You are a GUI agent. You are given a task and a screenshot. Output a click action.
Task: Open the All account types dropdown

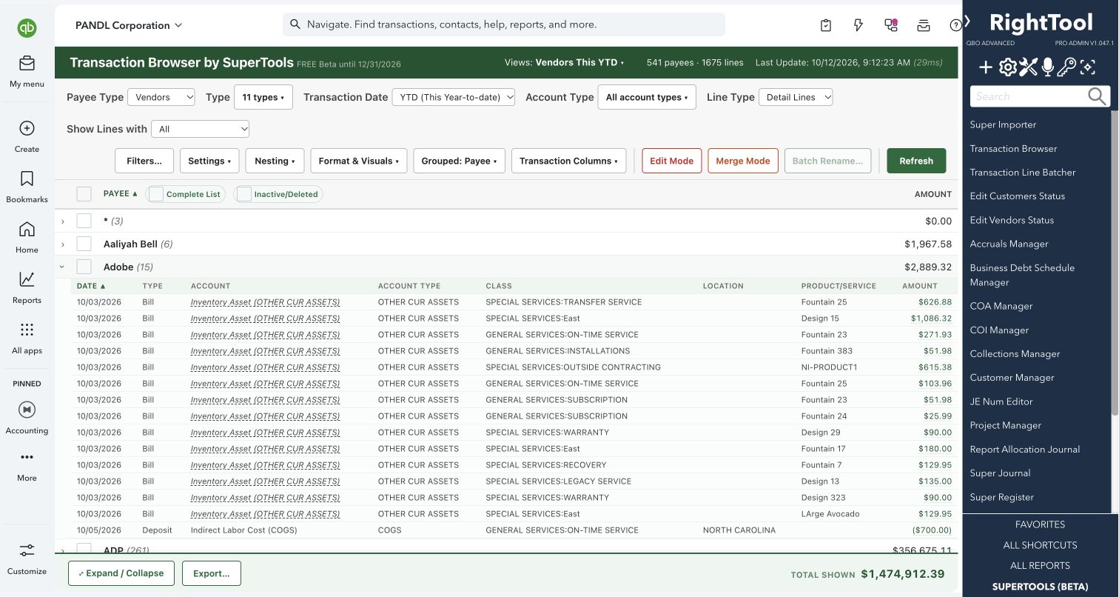click(647, 97)
